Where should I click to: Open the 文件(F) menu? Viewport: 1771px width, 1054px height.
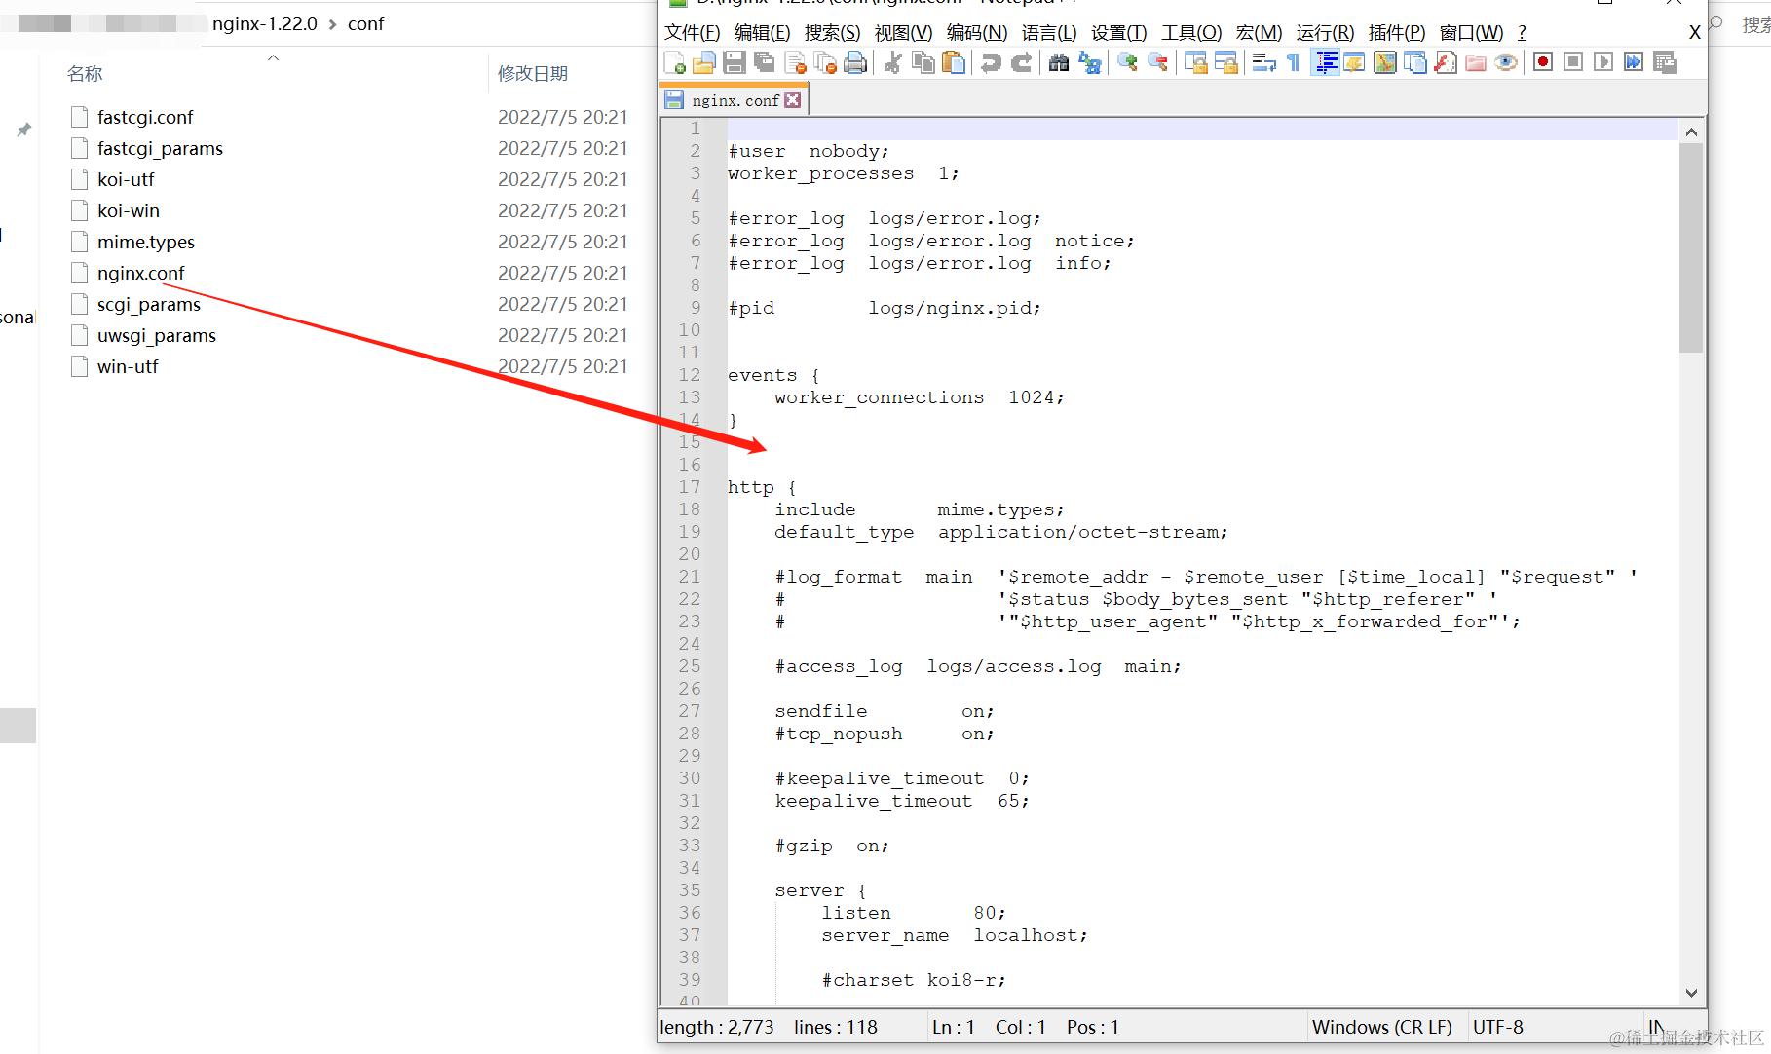(x=693, y=33)
